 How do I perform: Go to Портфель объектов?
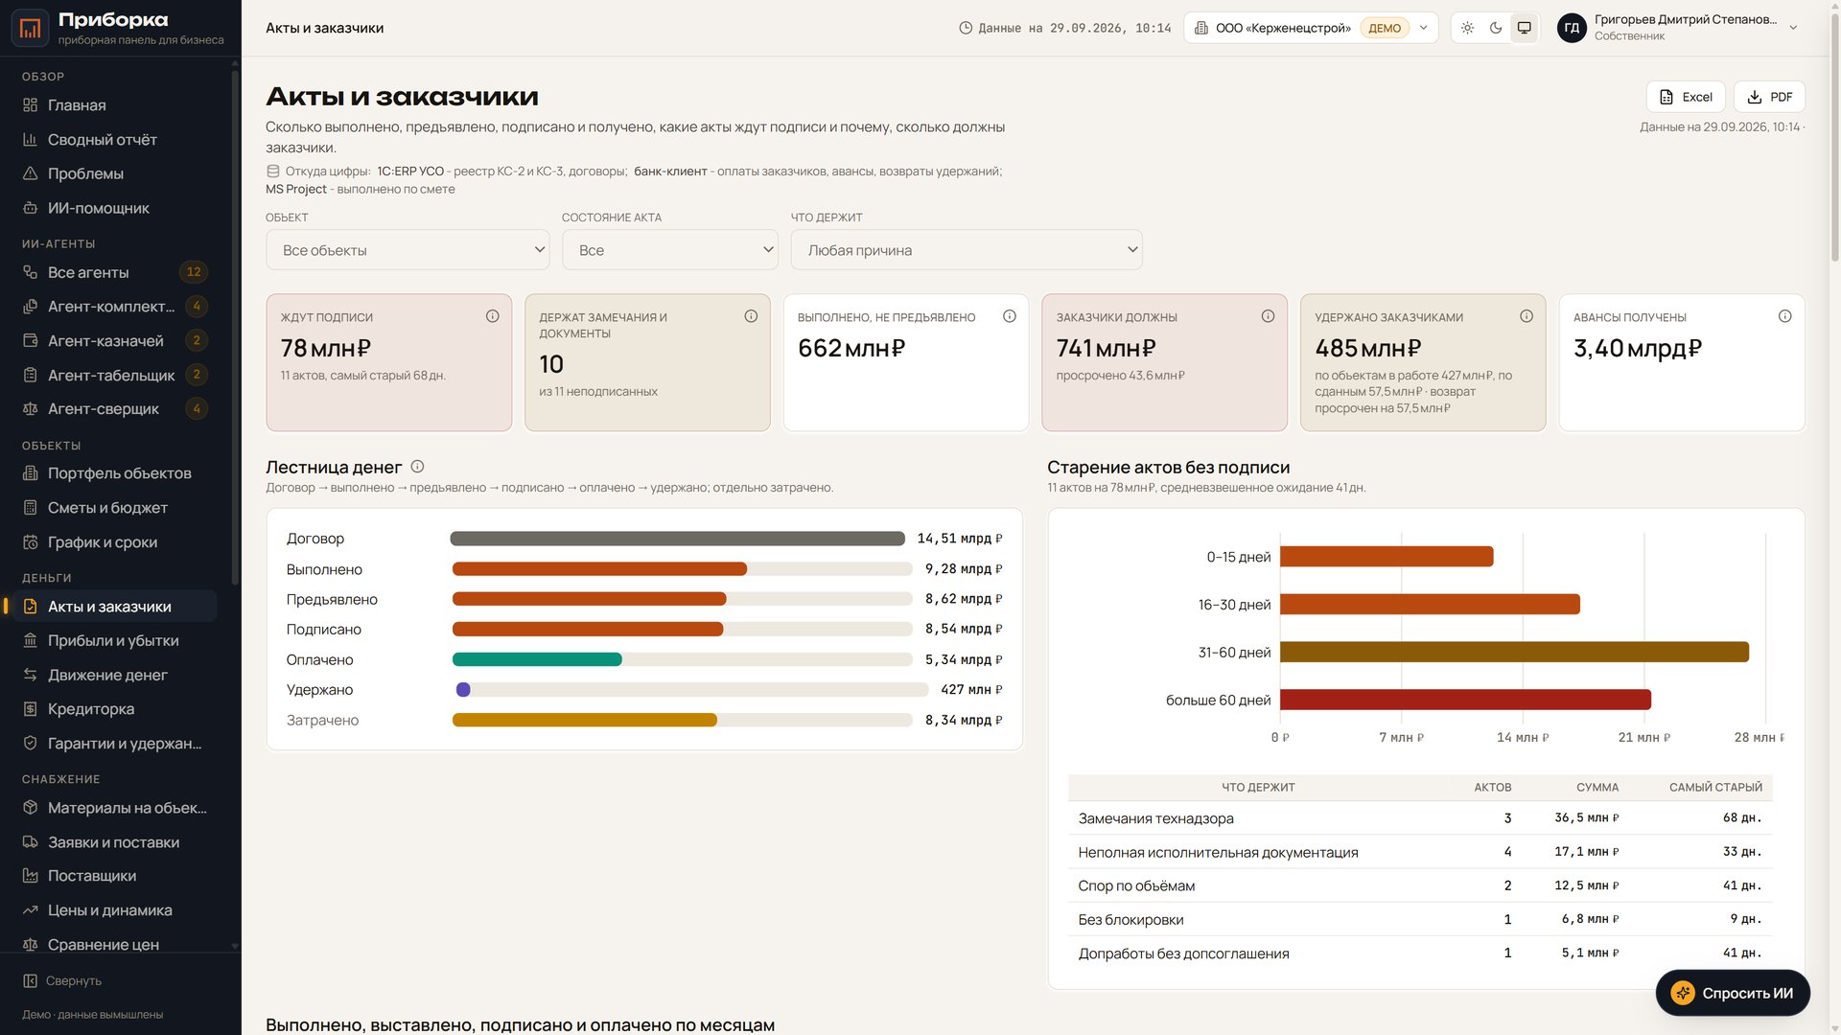(x=115, y=473)
